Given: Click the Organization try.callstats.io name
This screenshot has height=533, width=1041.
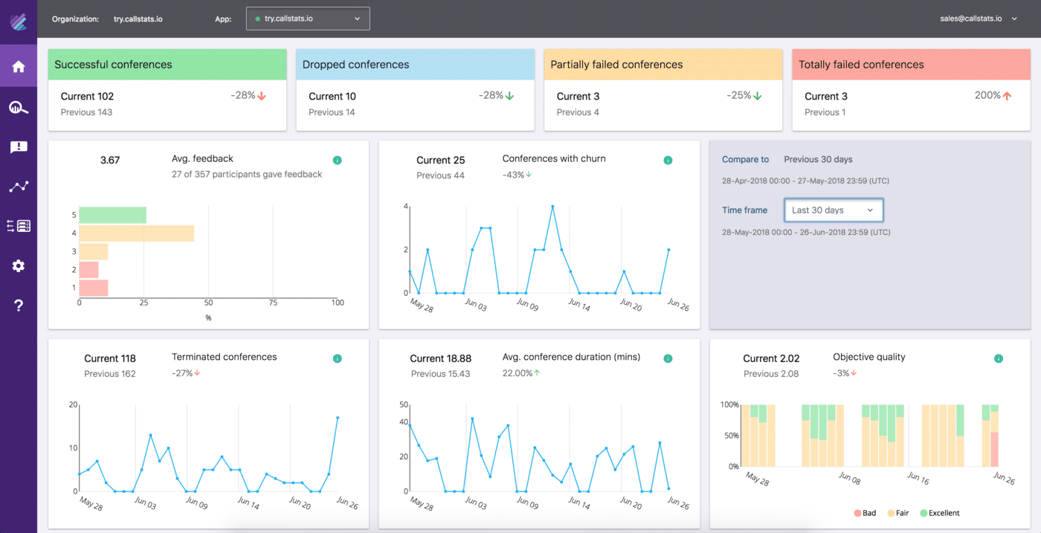Looking at the screenshot, I should point(138,19).
